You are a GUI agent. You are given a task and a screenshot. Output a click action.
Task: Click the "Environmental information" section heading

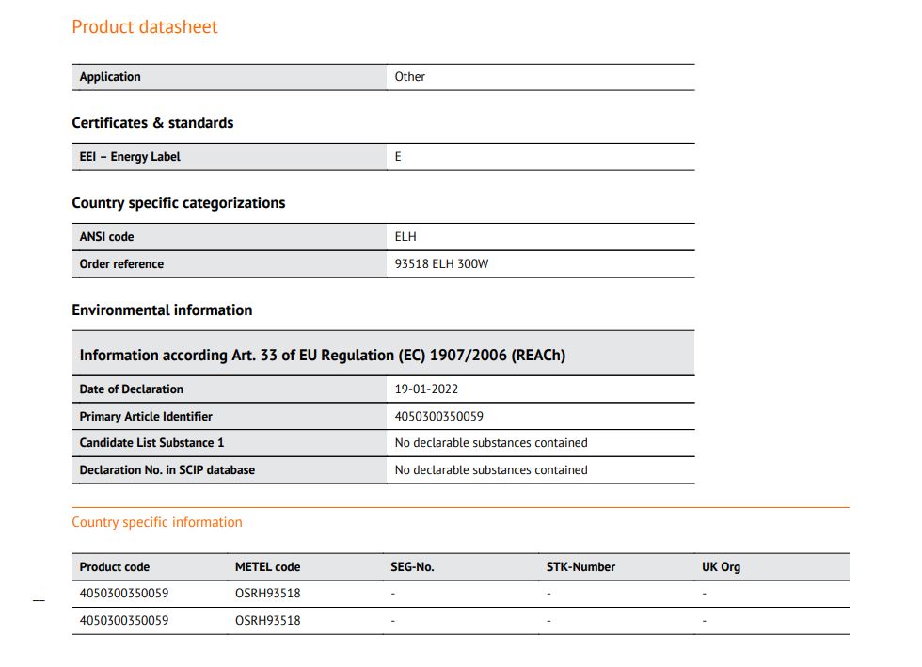[162, 310]
